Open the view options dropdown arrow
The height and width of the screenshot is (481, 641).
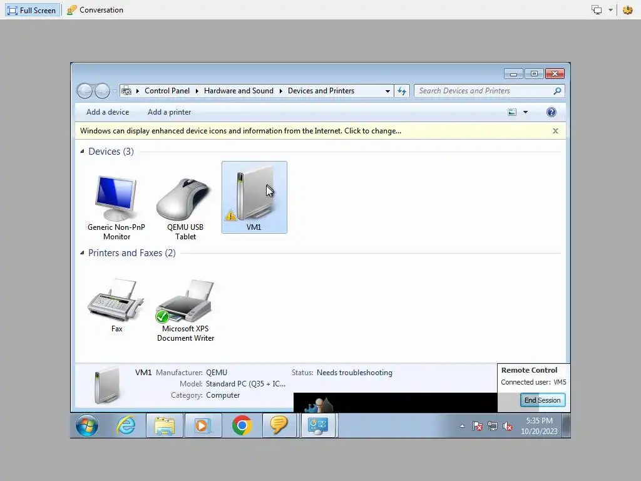tap(526, 112)
